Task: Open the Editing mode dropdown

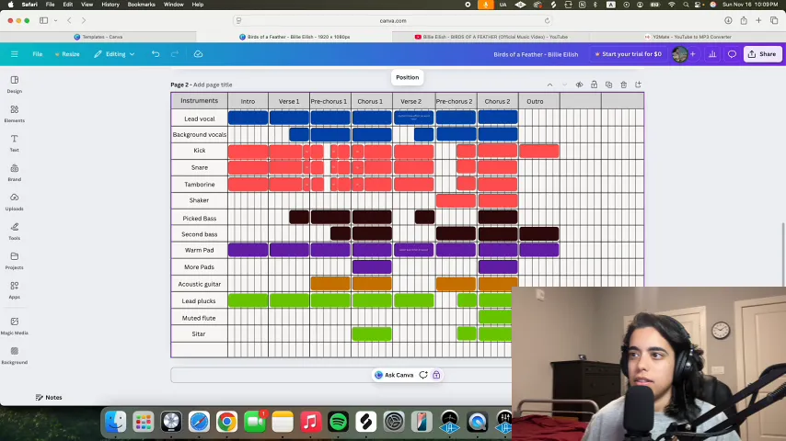Action: tap(114, 54)
